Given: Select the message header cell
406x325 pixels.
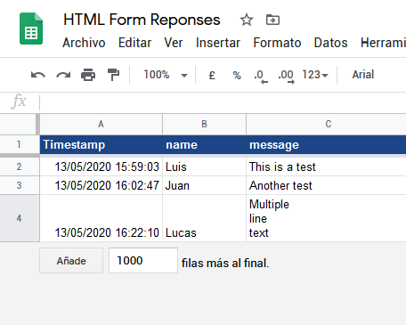Looking at the screenshot, I should pos(326,144).
